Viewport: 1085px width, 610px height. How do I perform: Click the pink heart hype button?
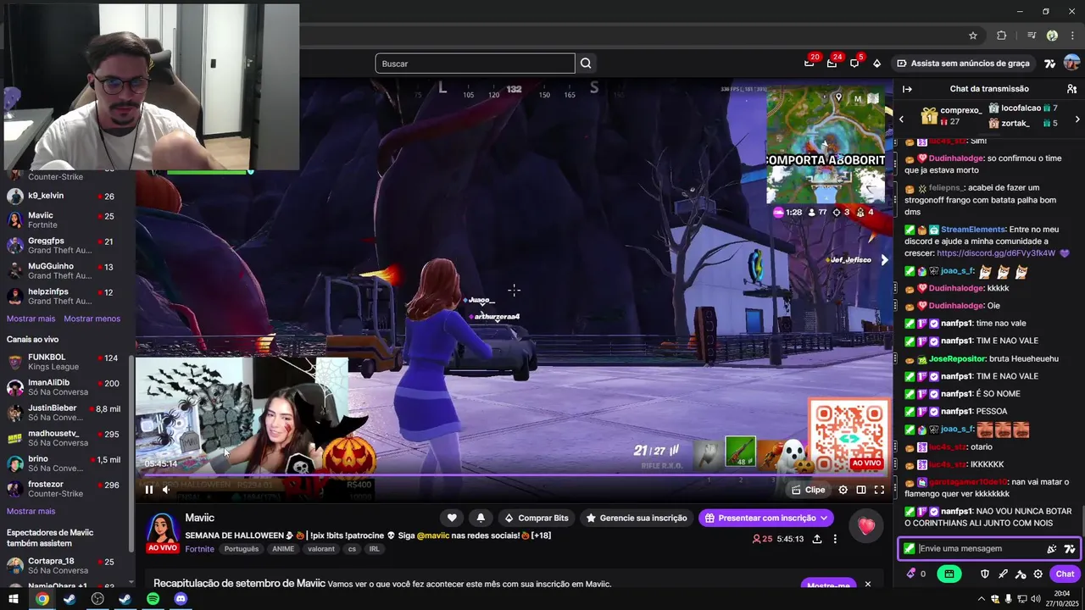(x=865, y=526)
